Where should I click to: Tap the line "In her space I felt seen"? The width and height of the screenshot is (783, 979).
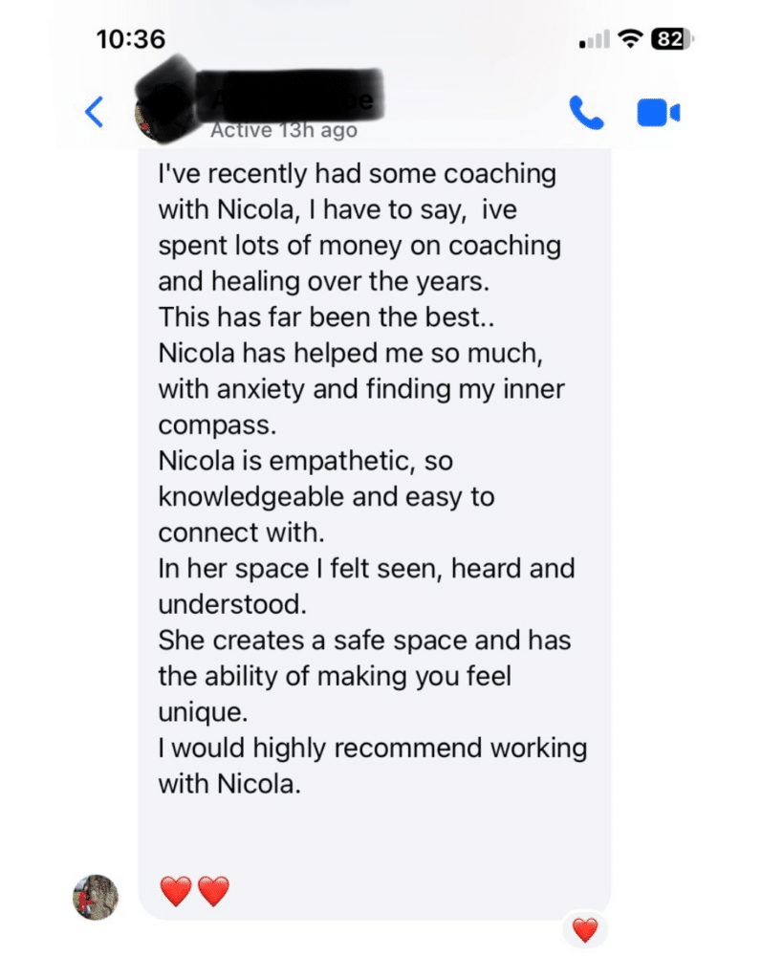click(366, 568)
